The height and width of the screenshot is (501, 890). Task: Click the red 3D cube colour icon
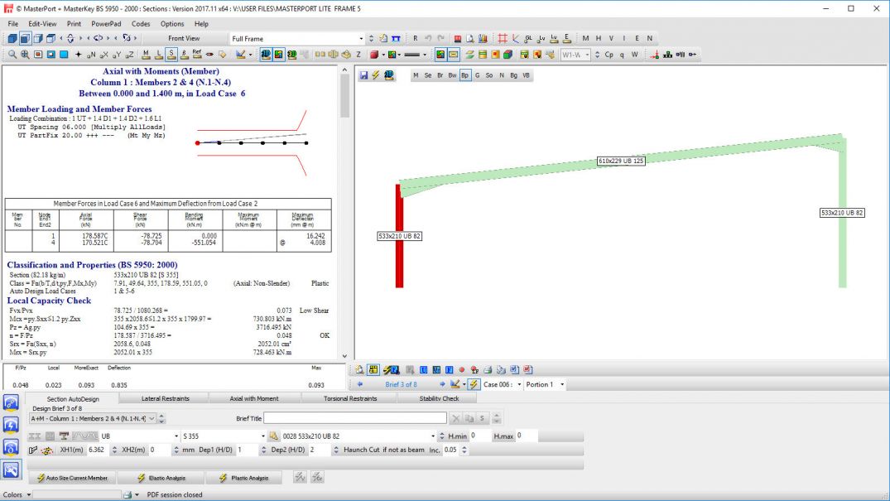point(374,55)
